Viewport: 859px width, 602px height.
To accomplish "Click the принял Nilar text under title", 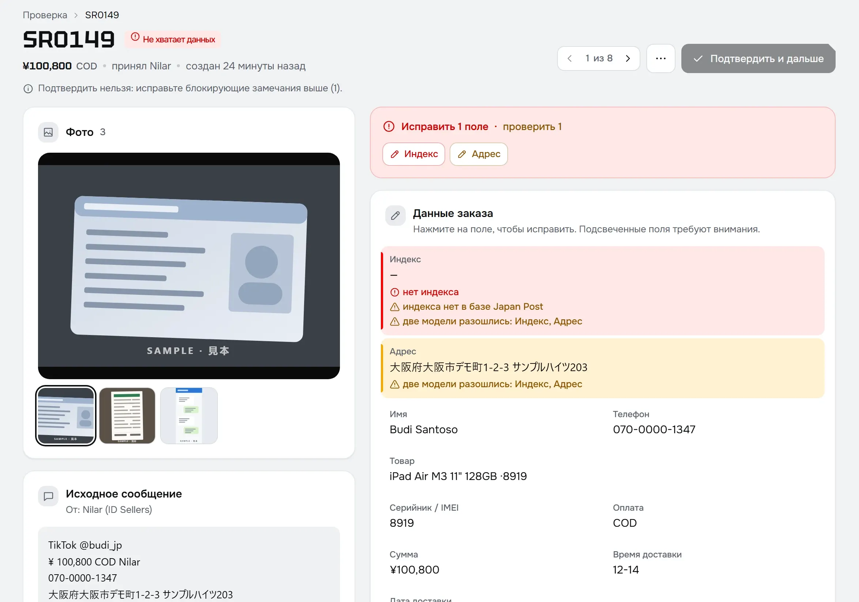I will pyautogui.click(x=141, y=66).
